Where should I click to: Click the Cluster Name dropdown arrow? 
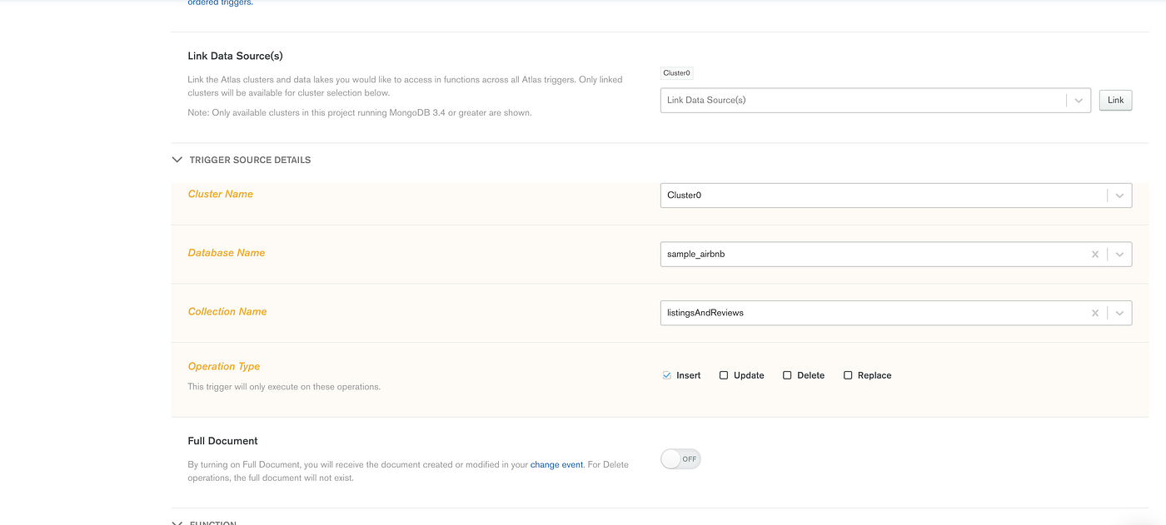pyautogui.click(x=1119, y=195)
